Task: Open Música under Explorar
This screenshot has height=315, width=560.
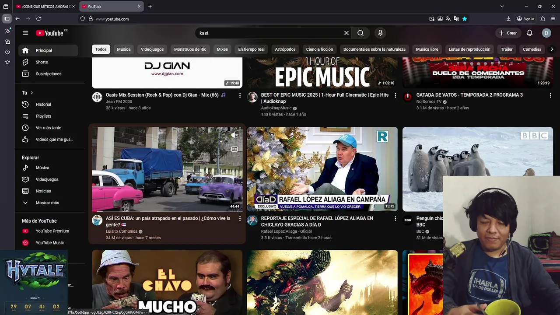Action: (x=48, y=168)
